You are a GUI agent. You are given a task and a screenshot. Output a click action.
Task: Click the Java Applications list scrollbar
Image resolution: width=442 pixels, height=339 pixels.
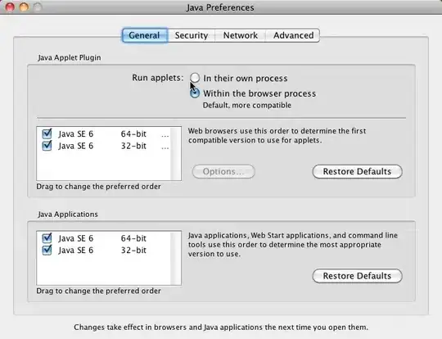(x=176, y=258)
